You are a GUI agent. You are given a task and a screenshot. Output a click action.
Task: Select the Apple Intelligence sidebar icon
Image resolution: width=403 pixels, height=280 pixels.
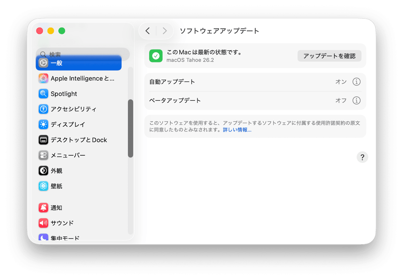pyautogui.click(x=43, y=78)
